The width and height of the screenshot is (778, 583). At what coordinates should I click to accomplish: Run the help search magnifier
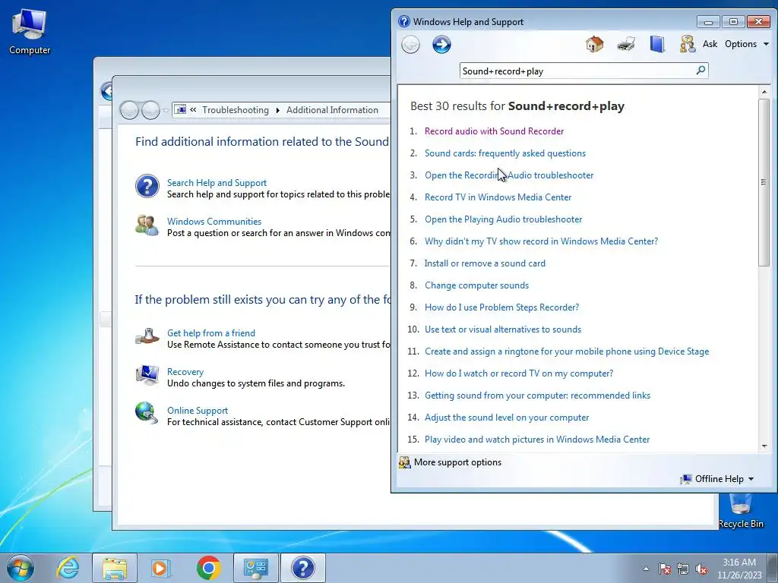(701, 71)
